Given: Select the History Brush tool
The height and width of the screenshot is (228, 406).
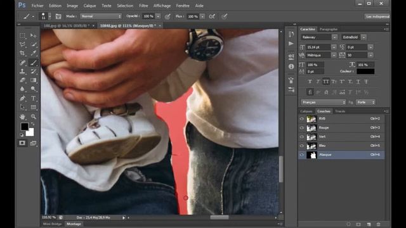Looking at the screenshot, I should 34,72.
